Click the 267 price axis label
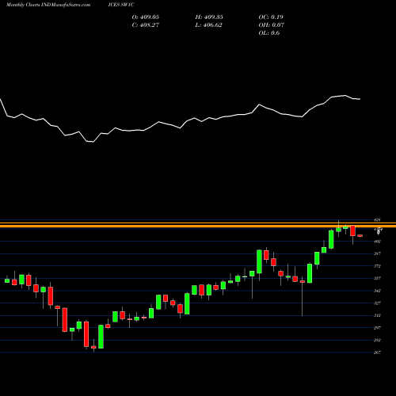This screenshot has height=396, width=396. click(x=378, y=352)
